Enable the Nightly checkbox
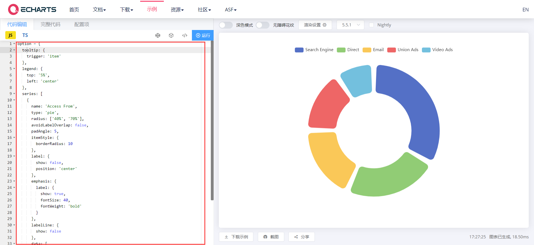534x245 pixels. [371, 25]
